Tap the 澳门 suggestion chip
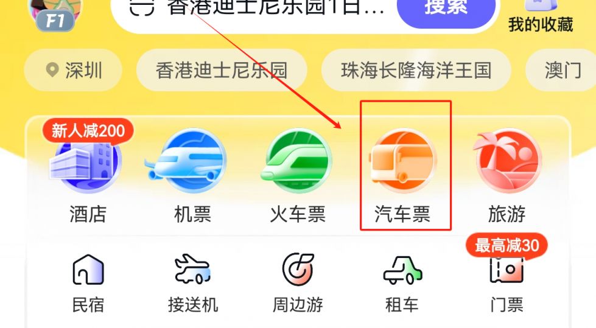The height and width of the screenshot is (328, 596). tap(561, 70)
